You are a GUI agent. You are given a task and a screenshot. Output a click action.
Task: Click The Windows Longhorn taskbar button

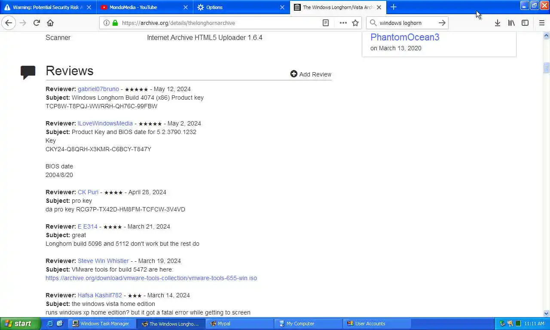(171, 324)
